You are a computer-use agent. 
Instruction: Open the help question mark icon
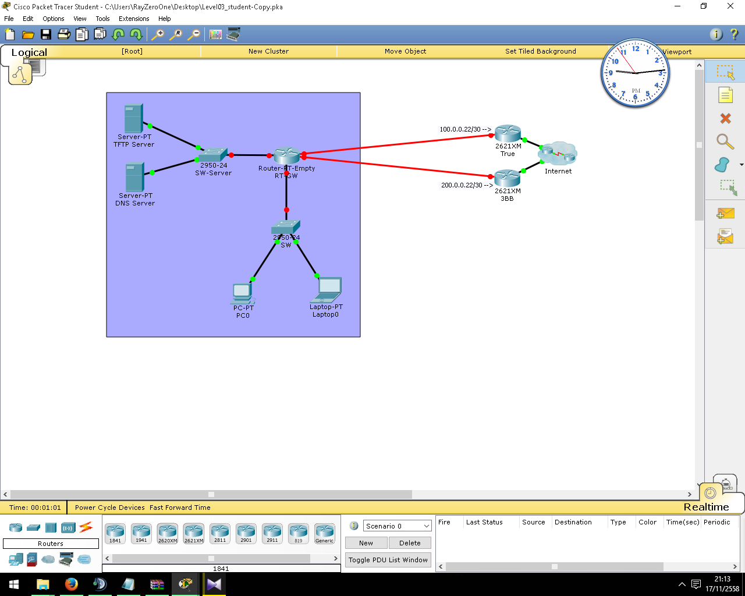click(x=734, y=34)
